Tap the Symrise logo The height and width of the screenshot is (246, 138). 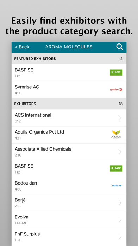(116, 89)
